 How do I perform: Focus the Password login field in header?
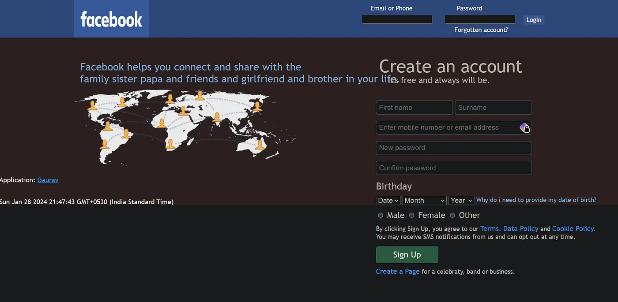coord(480,19)
